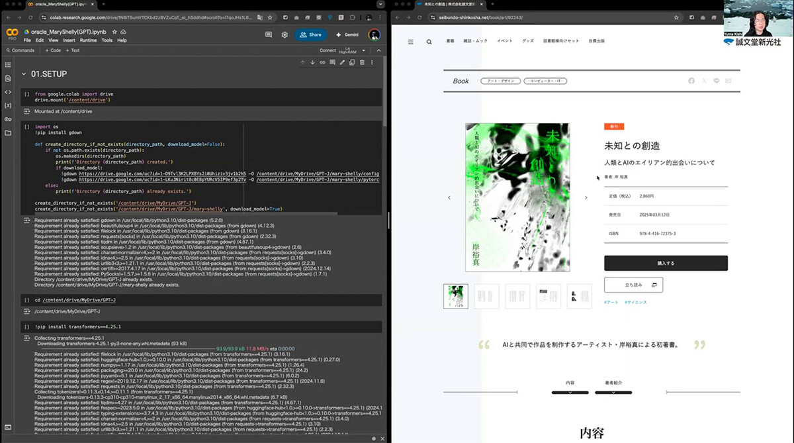Click the 立ち読み preview button

click(633, 285)
